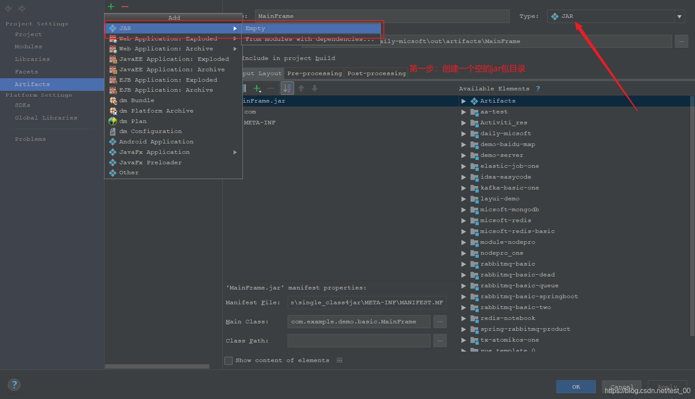Open the Type JAR dropdown
695x399 pixels.
coord(616,17)
